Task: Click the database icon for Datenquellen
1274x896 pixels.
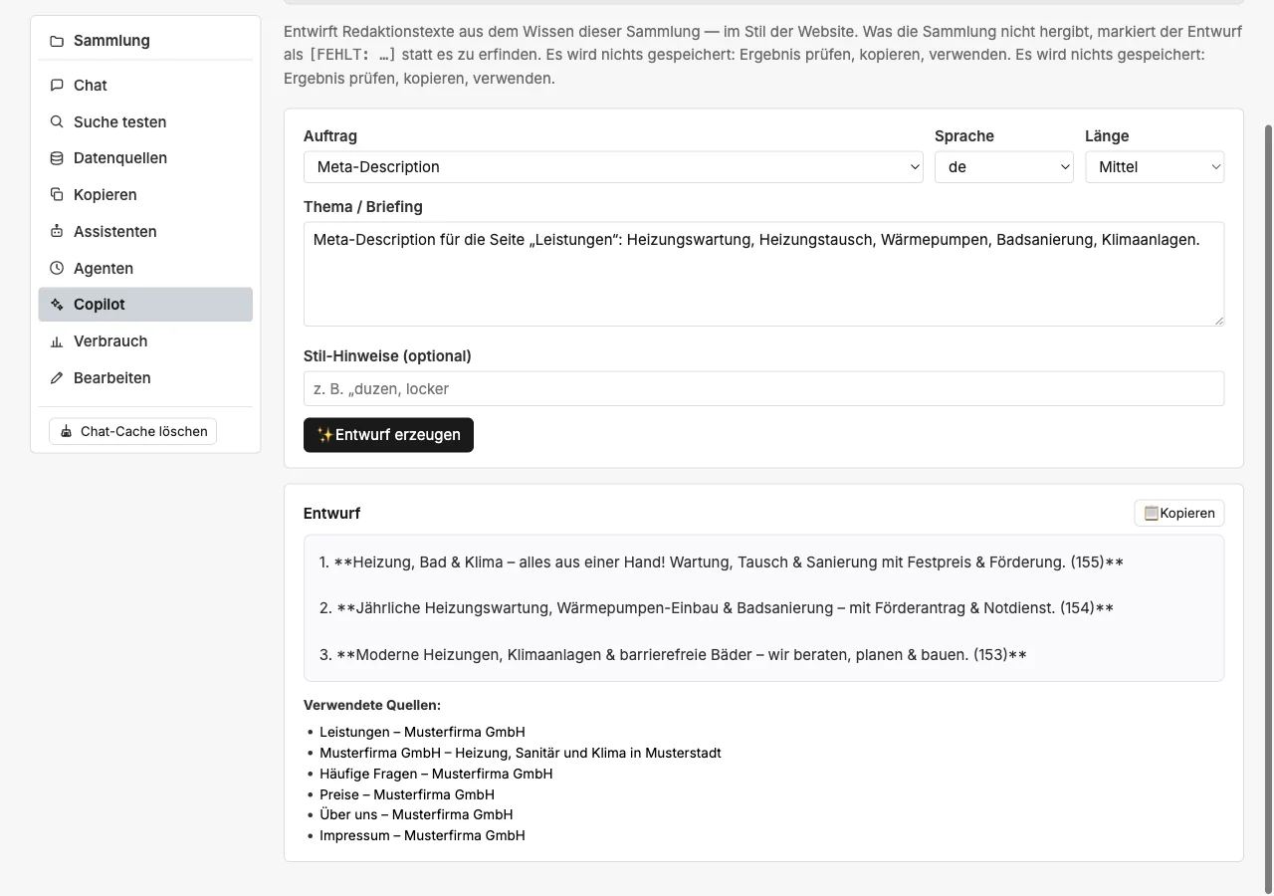Action: 57,158
